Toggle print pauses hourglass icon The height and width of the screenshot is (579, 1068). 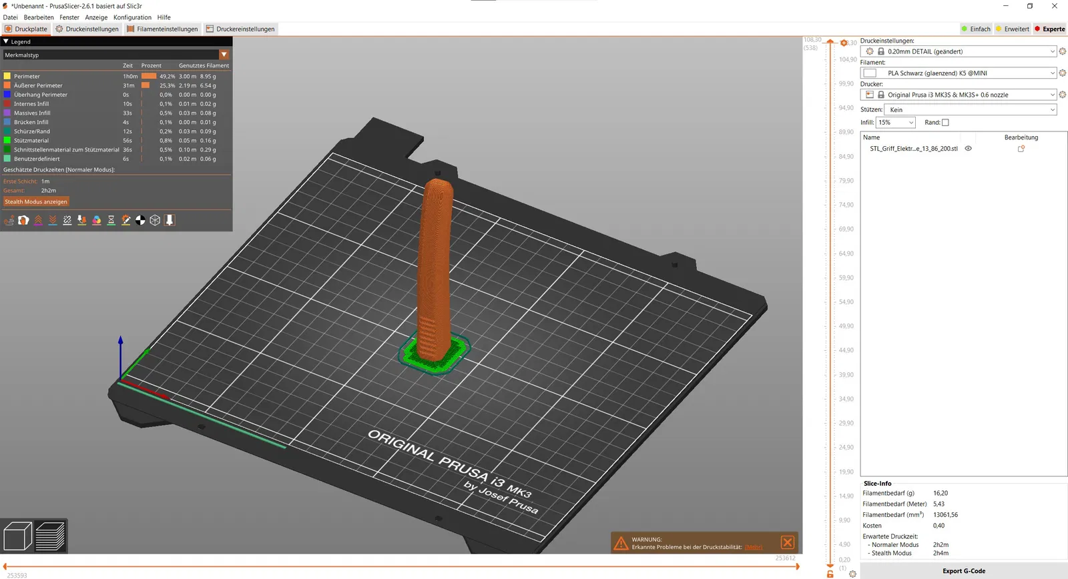point(111,220)
